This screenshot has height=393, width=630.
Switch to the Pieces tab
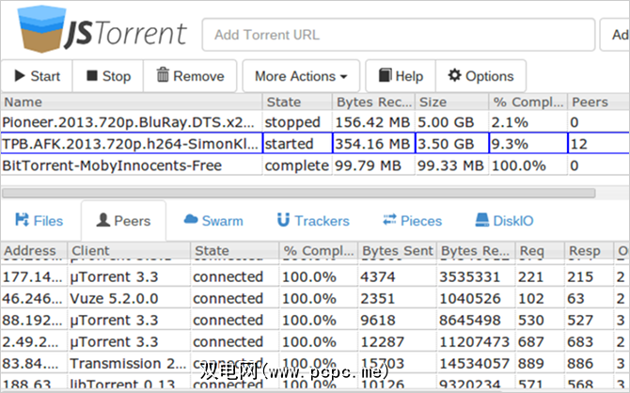point(412,221)
